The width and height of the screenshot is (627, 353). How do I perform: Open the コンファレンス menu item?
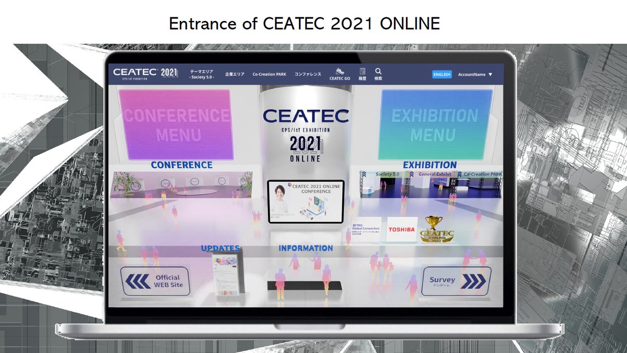pos(307,74)
